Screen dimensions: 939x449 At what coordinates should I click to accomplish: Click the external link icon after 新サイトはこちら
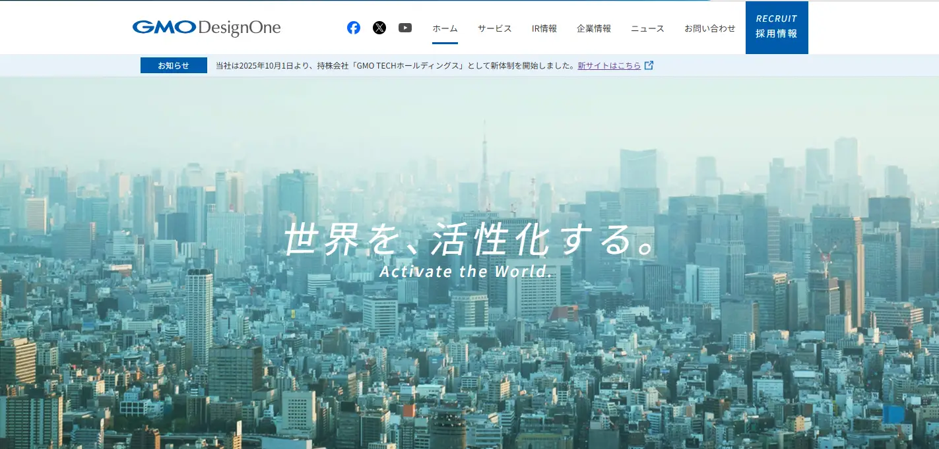click(x=649, y=65)
